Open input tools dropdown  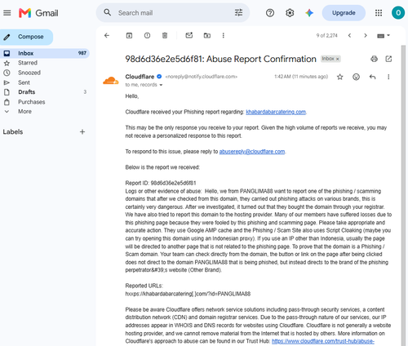[x=384, y=36]
